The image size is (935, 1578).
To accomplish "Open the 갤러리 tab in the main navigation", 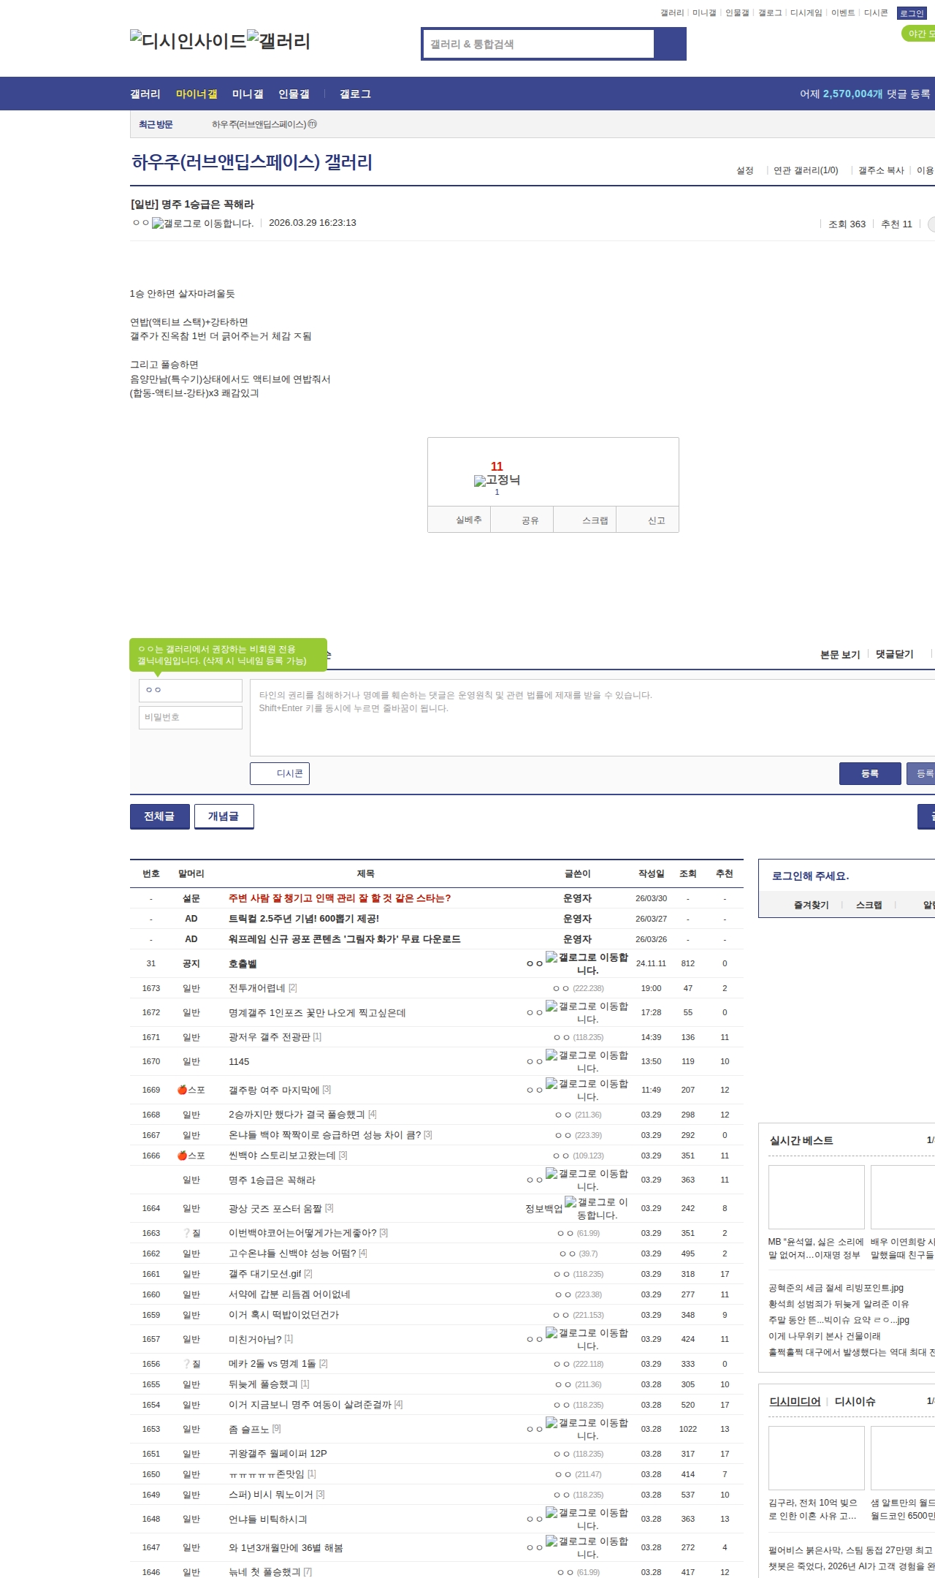I will (x=145, y=94).
